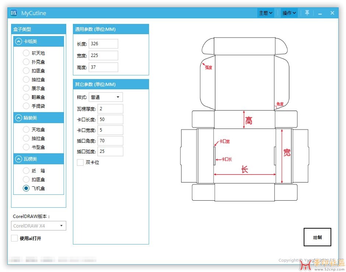Collapse the 精装类 category chevron
This screenshot has height=272, width=346.
click(18, 118)
